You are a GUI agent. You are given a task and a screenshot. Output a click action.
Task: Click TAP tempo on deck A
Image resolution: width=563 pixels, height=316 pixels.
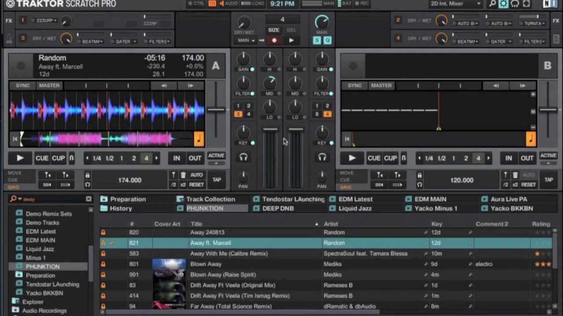click(216, 180)
